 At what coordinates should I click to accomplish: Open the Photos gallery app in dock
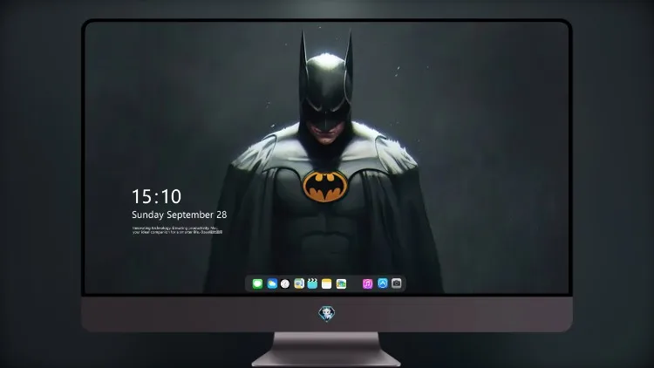click(341, 283)
